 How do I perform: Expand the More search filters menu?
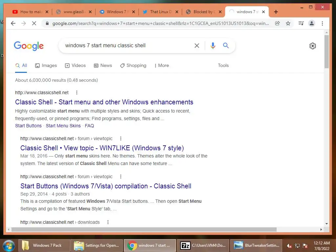click(161, 66)
